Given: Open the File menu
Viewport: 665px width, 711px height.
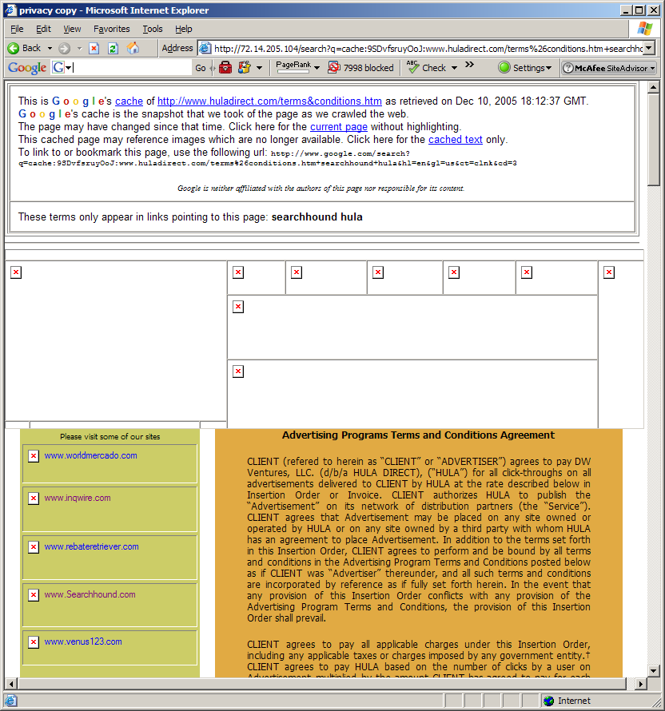Looking at the screenshot, I should (x=17, y=29).
